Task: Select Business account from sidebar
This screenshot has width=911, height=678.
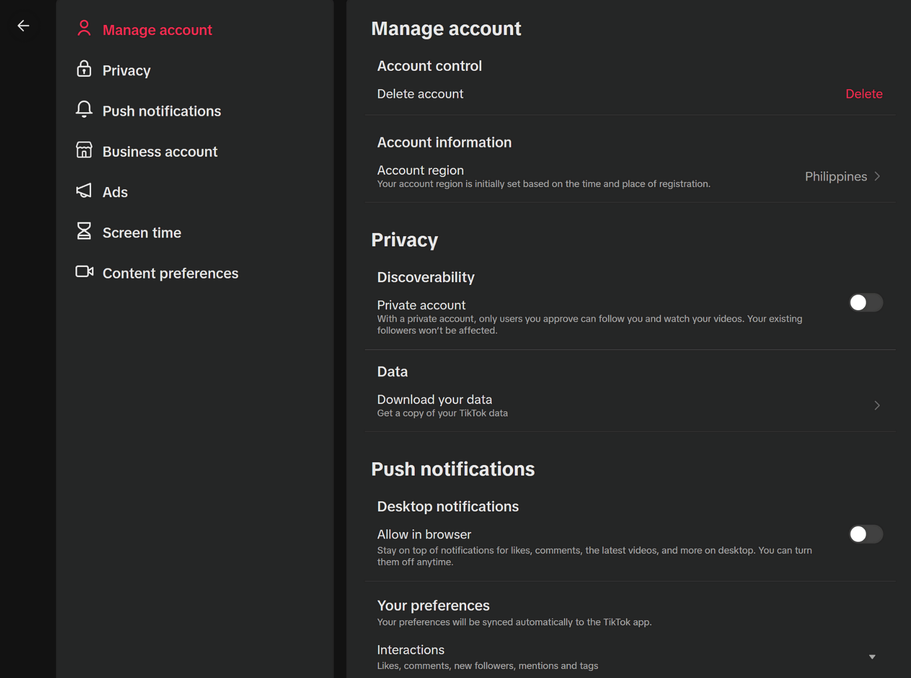Action: 160,152
